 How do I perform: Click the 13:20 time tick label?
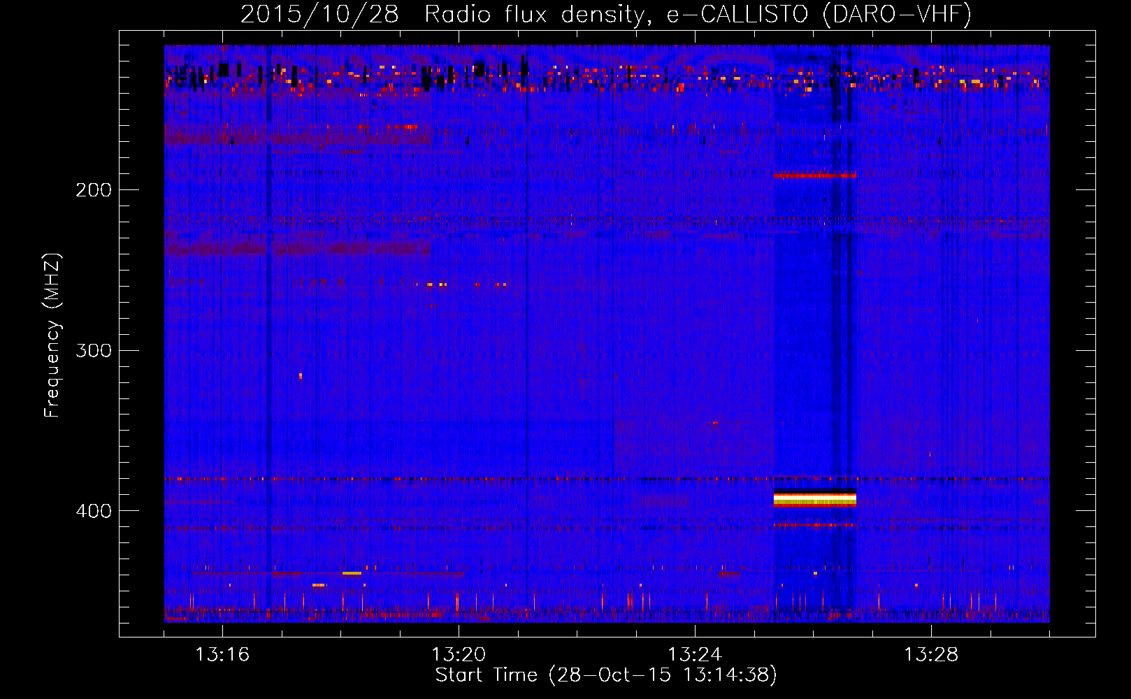(459, 655)
